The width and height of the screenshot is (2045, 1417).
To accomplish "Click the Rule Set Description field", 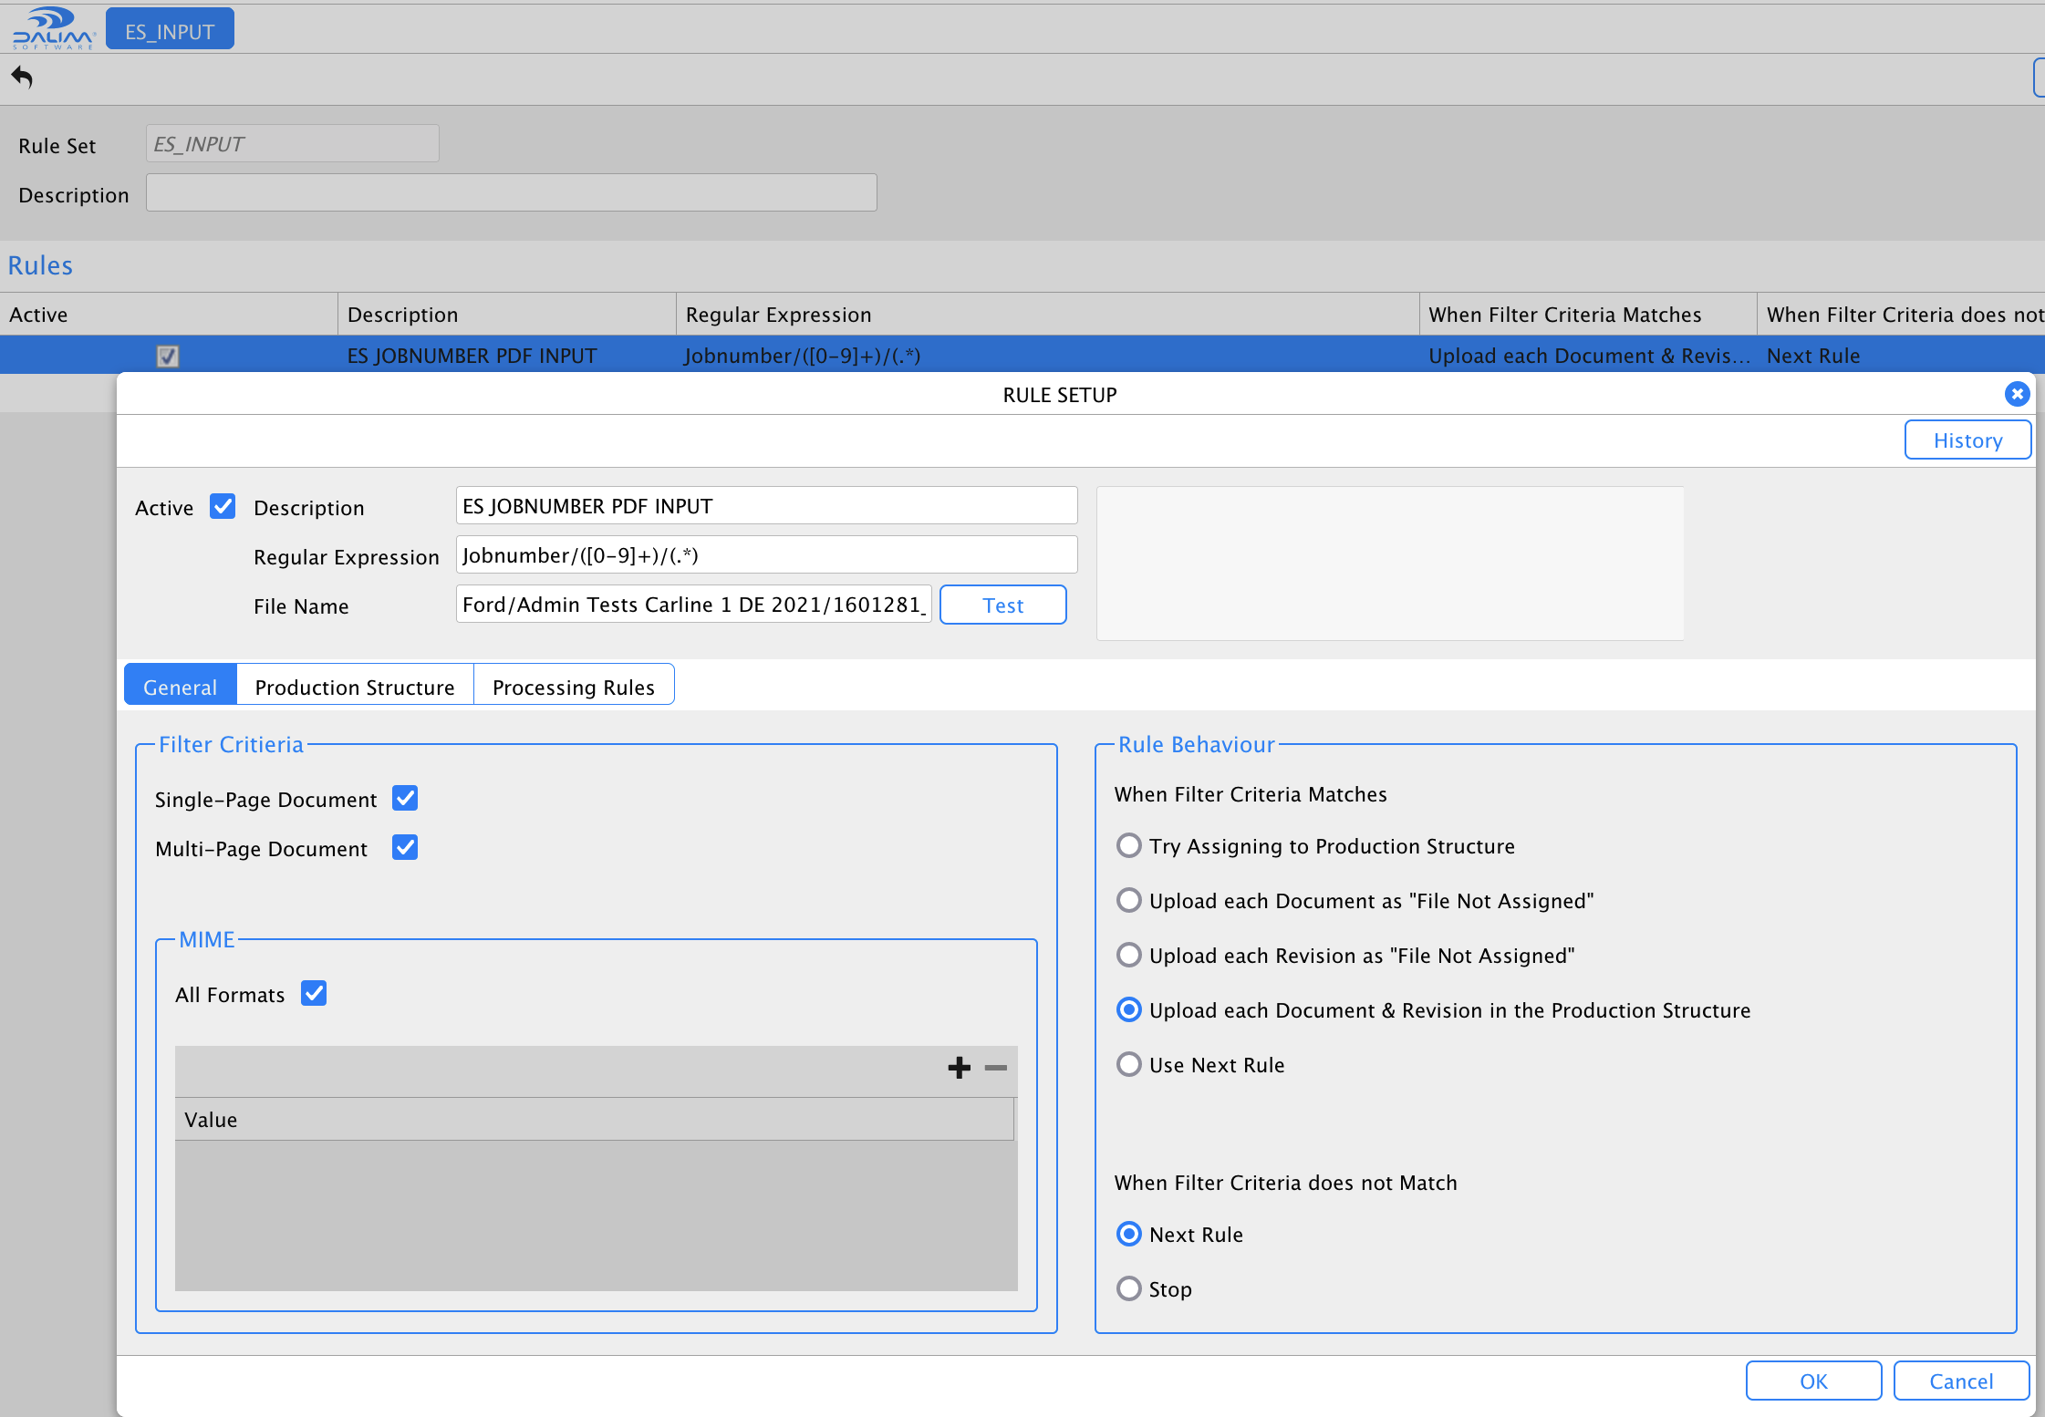I will (x=511, y=192).
